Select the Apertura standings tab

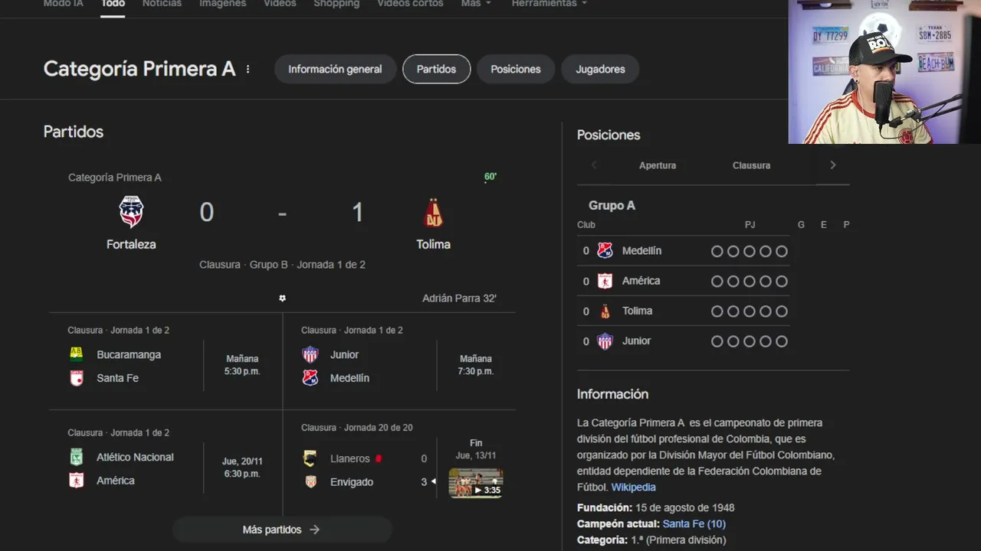pos(658,165)
